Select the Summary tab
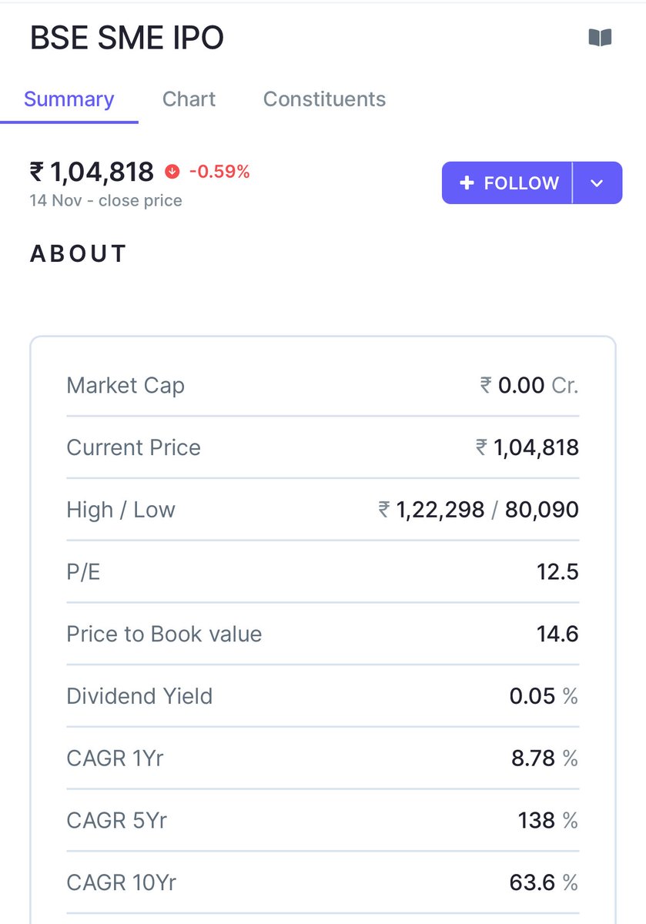 69,99
